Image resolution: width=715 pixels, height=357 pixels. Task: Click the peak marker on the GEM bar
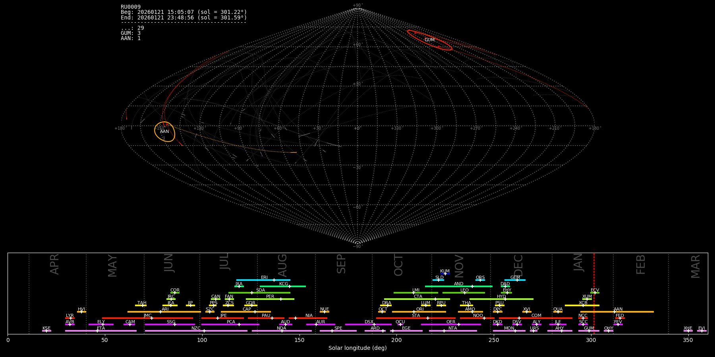pyautogui.click(x=517, y=280)
